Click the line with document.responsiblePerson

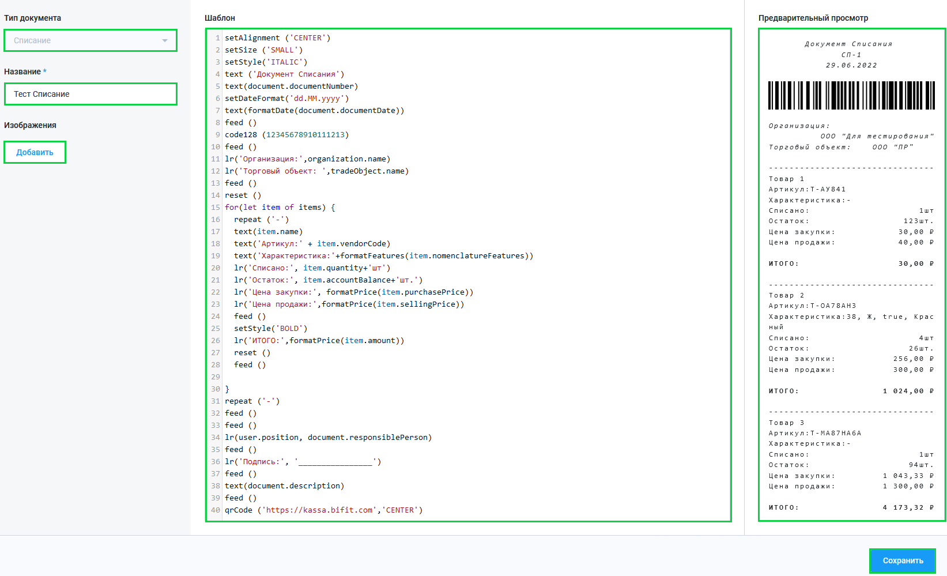click(x=328, y=438)
